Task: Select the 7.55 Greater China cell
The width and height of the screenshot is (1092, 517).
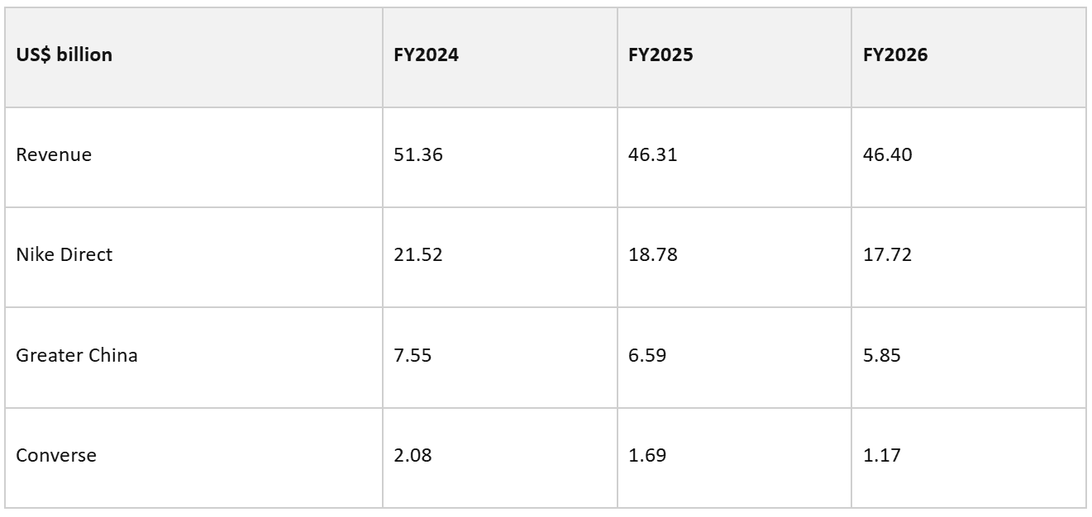Action: [499, 357]
